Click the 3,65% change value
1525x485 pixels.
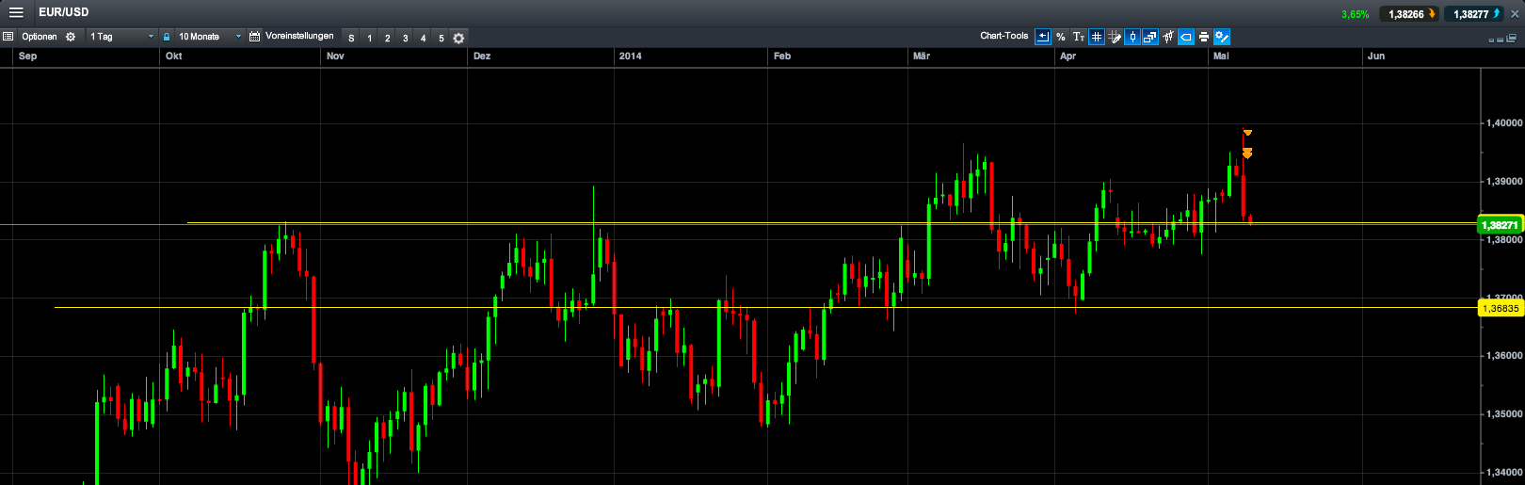pyautogui.click(x=1355, y=14)
